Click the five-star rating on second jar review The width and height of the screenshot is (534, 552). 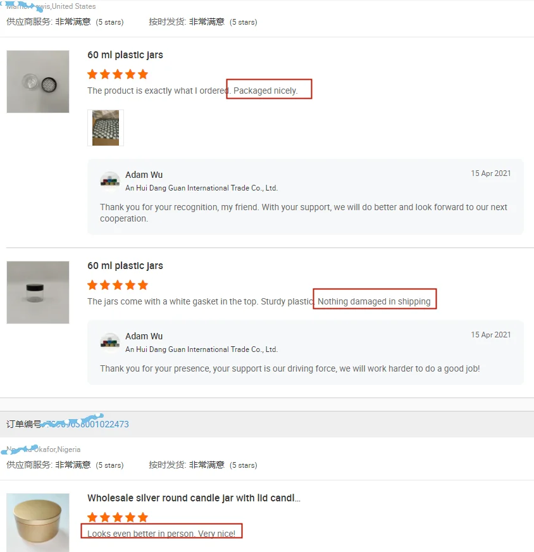118,285
